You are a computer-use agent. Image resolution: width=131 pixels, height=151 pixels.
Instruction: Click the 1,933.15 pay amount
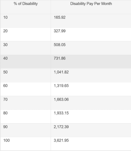click(61, 113)
